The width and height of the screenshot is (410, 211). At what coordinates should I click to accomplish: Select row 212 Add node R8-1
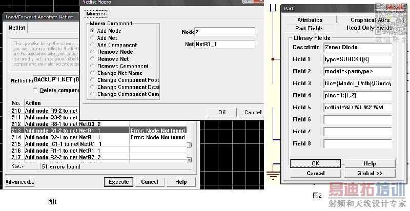point(98,124)
